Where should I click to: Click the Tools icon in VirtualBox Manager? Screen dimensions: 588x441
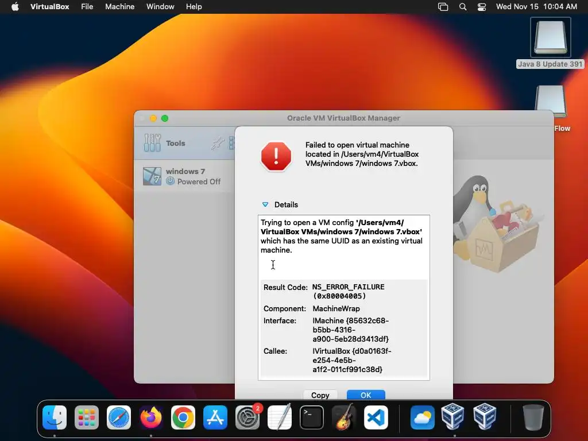(x=152, y=143)
